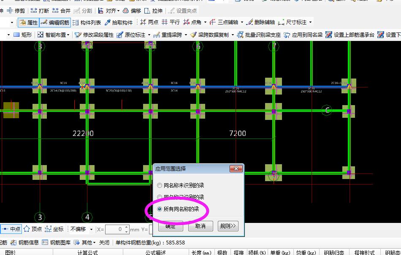Click the X= coordinate input field
The height and width of the screenshot is (255, 401).
pyautogui.click(x=114, y=229)
